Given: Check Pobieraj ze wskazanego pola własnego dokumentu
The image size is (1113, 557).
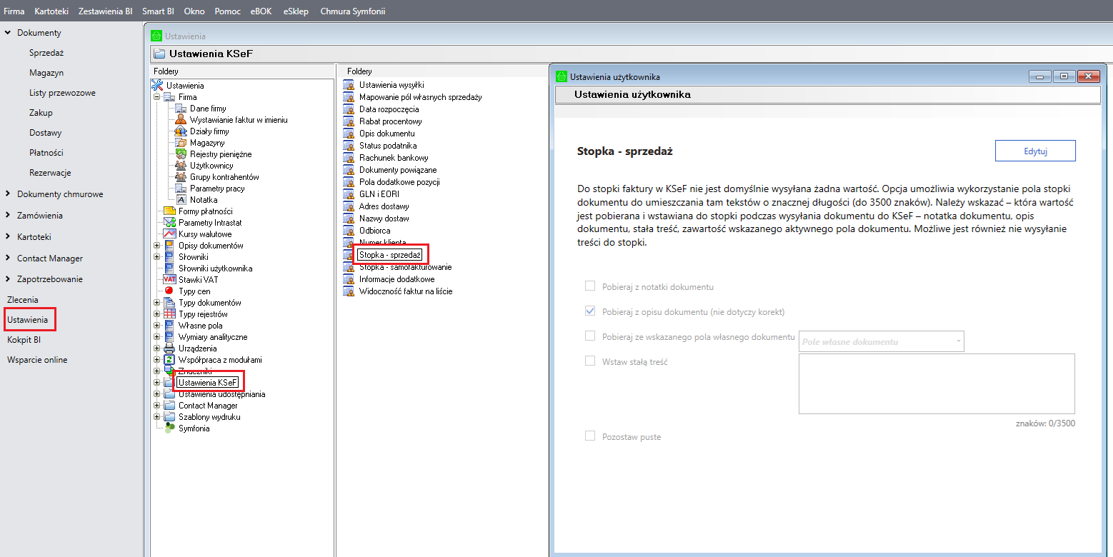Looking at the screenshot, I should [590, 336].
